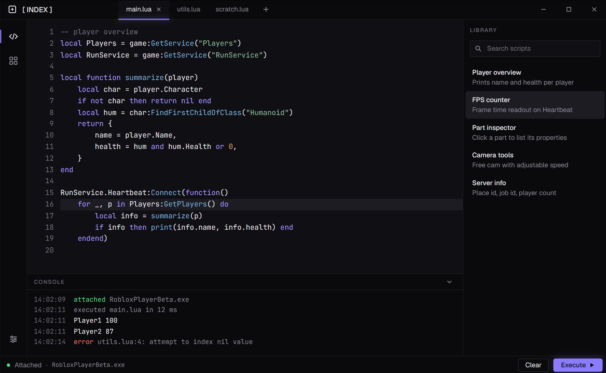Execute the current script
606x373 pixels.
coord(578,365)
